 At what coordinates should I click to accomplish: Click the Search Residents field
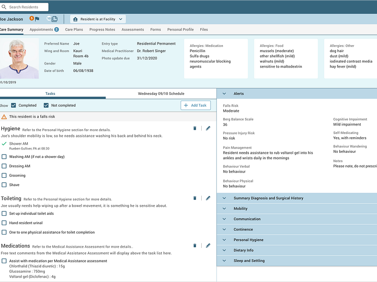pyautogui.click(x=24, y=7)
